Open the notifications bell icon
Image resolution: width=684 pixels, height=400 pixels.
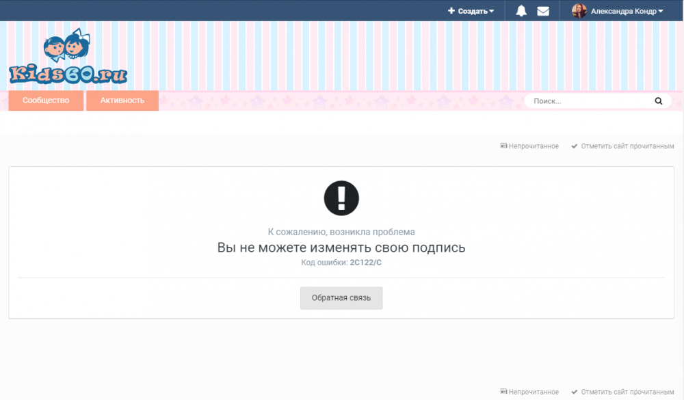point(521,10)
